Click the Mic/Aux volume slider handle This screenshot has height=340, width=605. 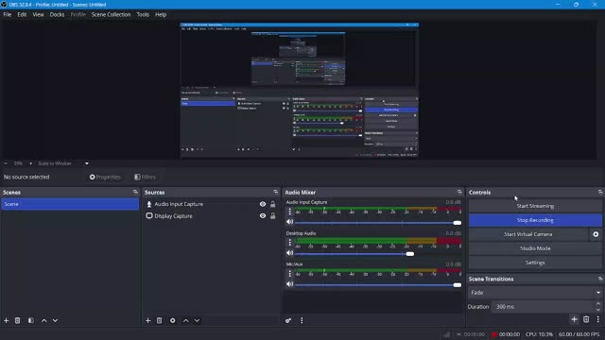coord(458,285)
